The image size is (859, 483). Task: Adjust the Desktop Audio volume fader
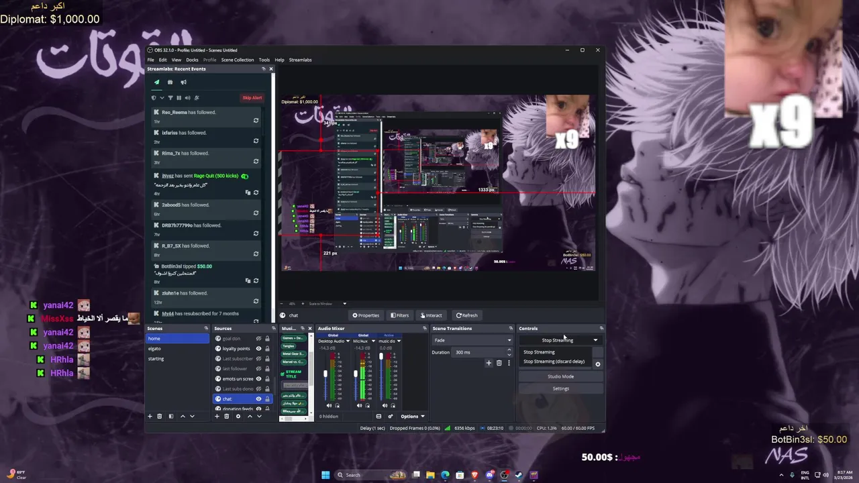pyautogui.click(x=325, y=374)
